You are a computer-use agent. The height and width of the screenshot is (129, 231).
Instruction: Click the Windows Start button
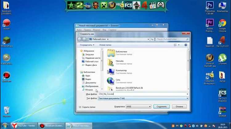point(5,126)
